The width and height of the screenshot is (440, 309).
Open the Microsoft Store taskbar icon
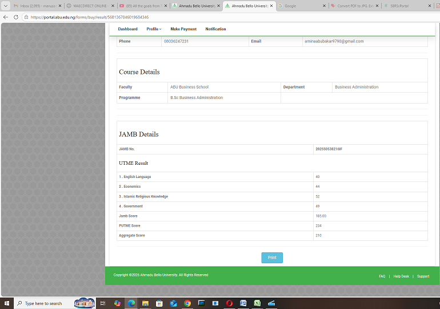[x=159, y=303]
